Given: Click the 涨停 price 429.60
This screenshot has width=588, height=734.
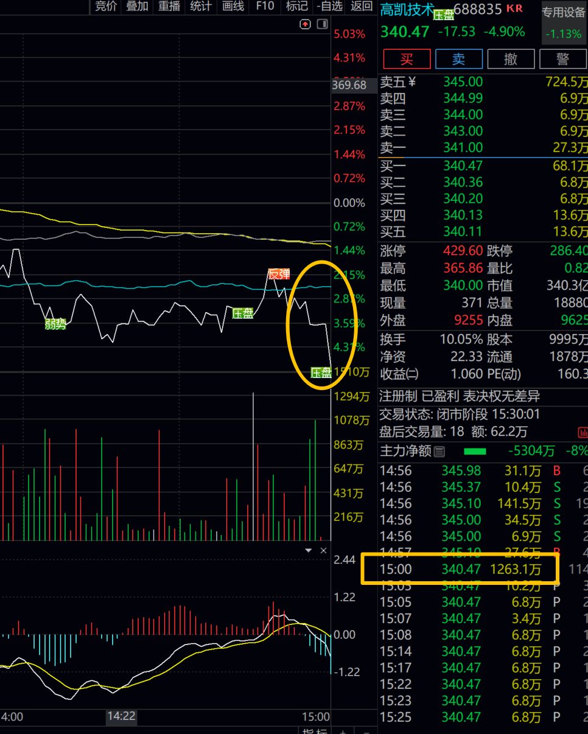Looking at the screenshot, I should point(463,251).
